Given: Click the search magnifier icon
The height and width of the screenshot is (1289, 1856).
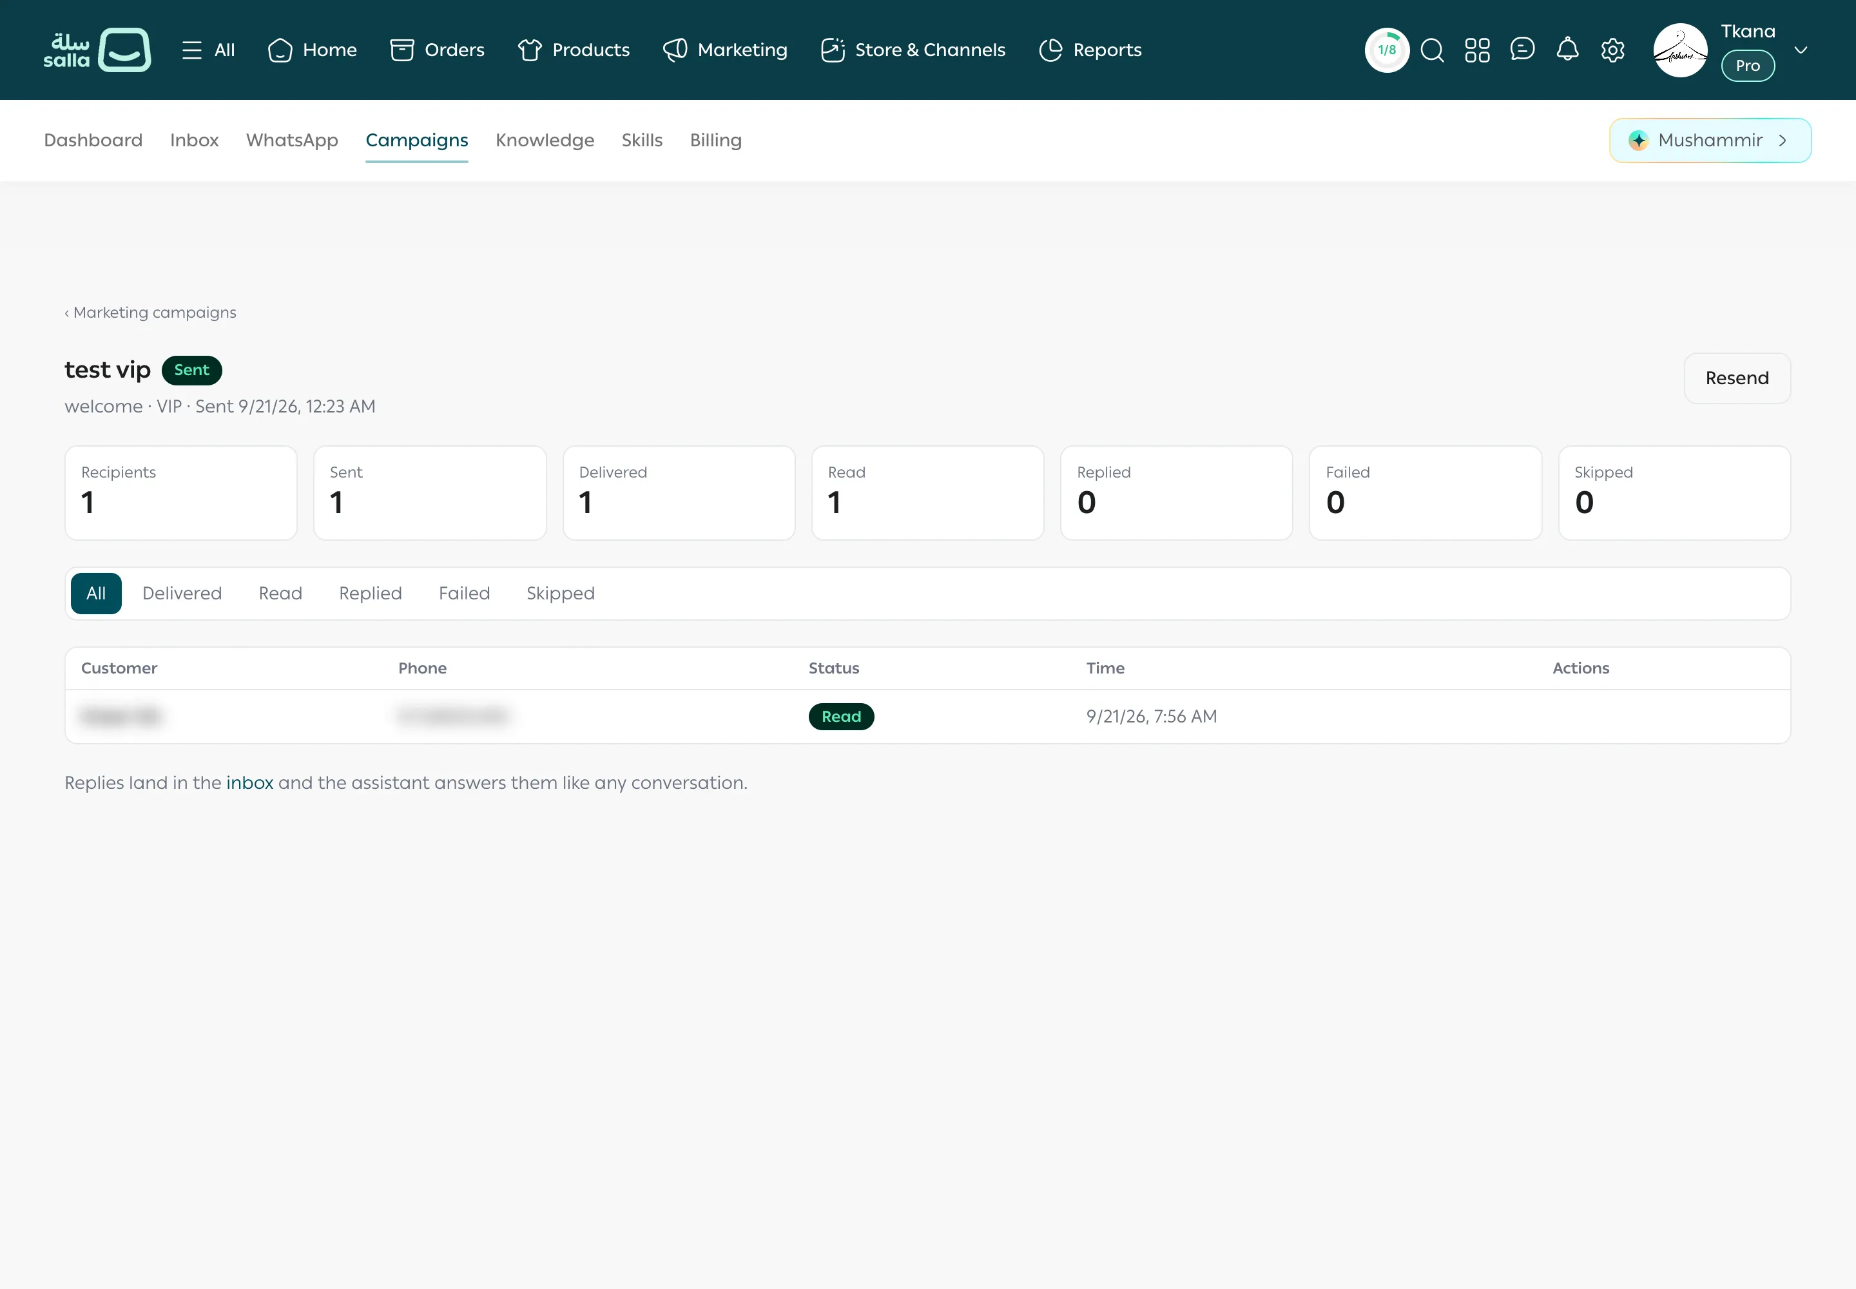Looking at the screenshot, I should coord(1432,50).
